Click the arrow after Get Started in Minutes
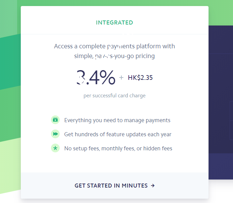Viewport: 233px width, 203px height. click(x=153, y=185)
